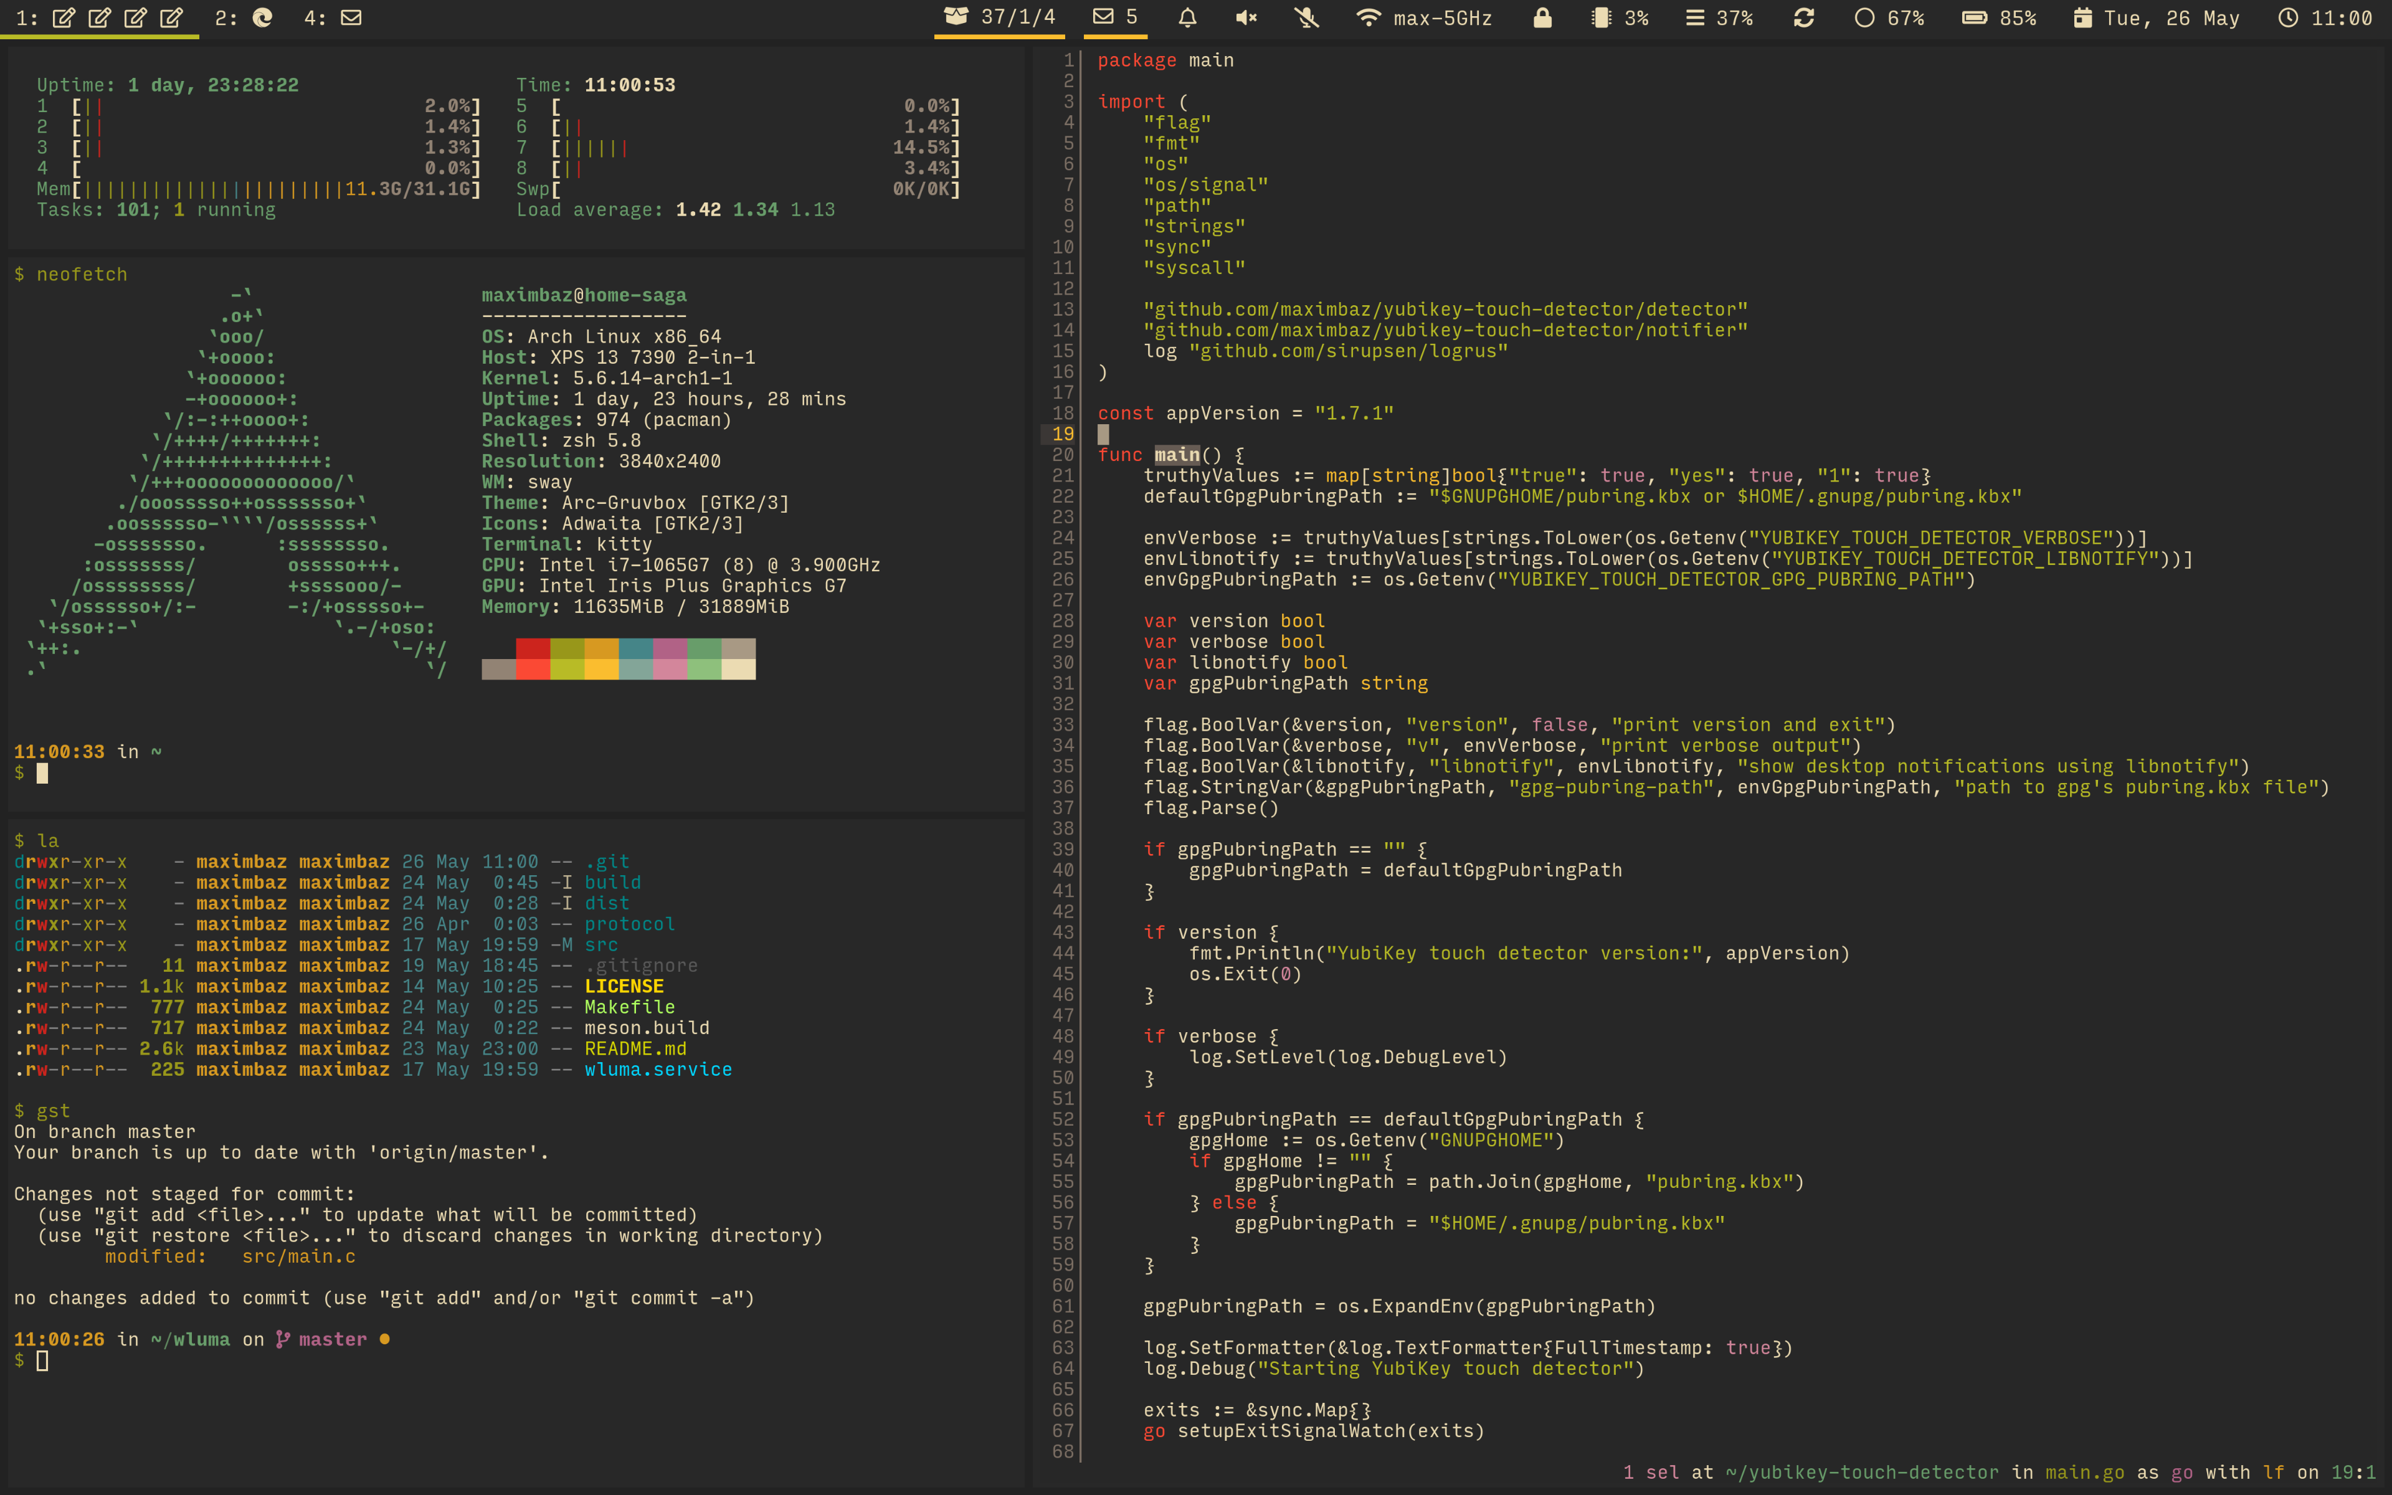Click the '85%' battery percentage
This screenshot has height=1495, width=2392.
(x=2018, y=18)
